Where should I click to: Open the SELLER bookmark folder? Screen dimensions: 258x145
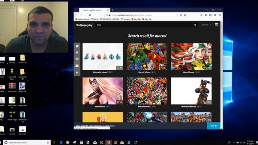pos(95,19)
